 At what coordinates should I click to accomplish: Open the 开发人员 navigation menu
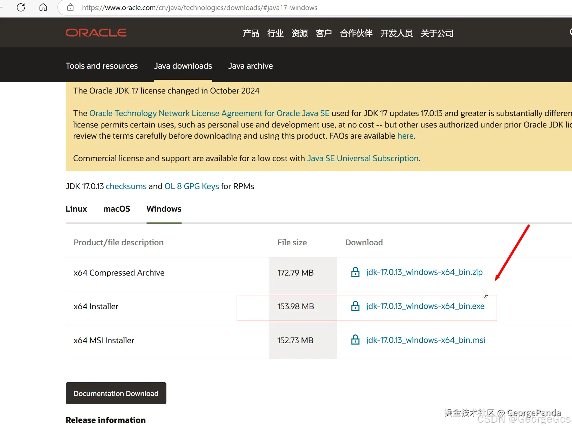click(396, 33)
